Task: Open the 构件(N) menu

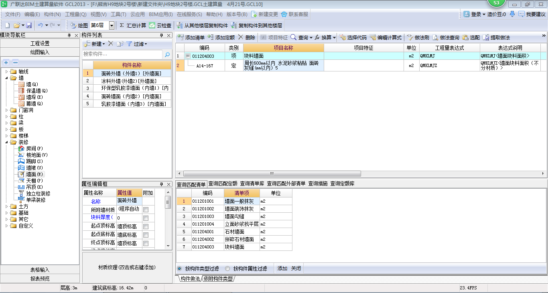Action: (53, 14)
